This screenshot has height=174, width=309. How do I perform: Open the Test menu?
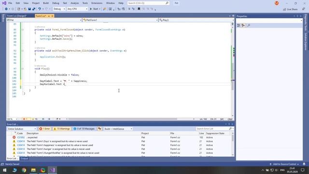[65, 3]
